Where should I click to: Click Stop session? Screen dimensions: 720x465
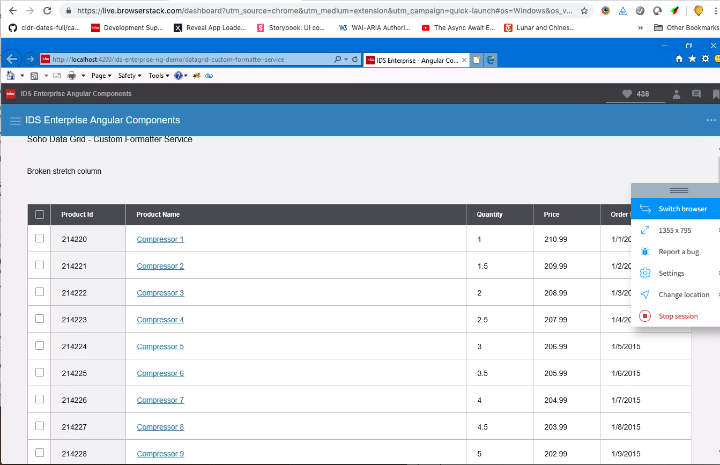[676, 316]
